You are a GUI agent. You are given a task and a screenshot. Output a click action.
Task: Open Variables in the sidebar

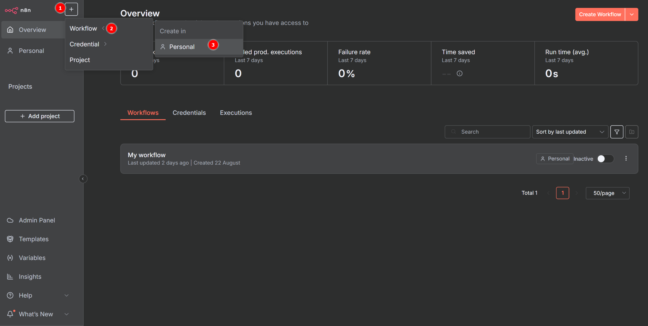coord(32,258)
